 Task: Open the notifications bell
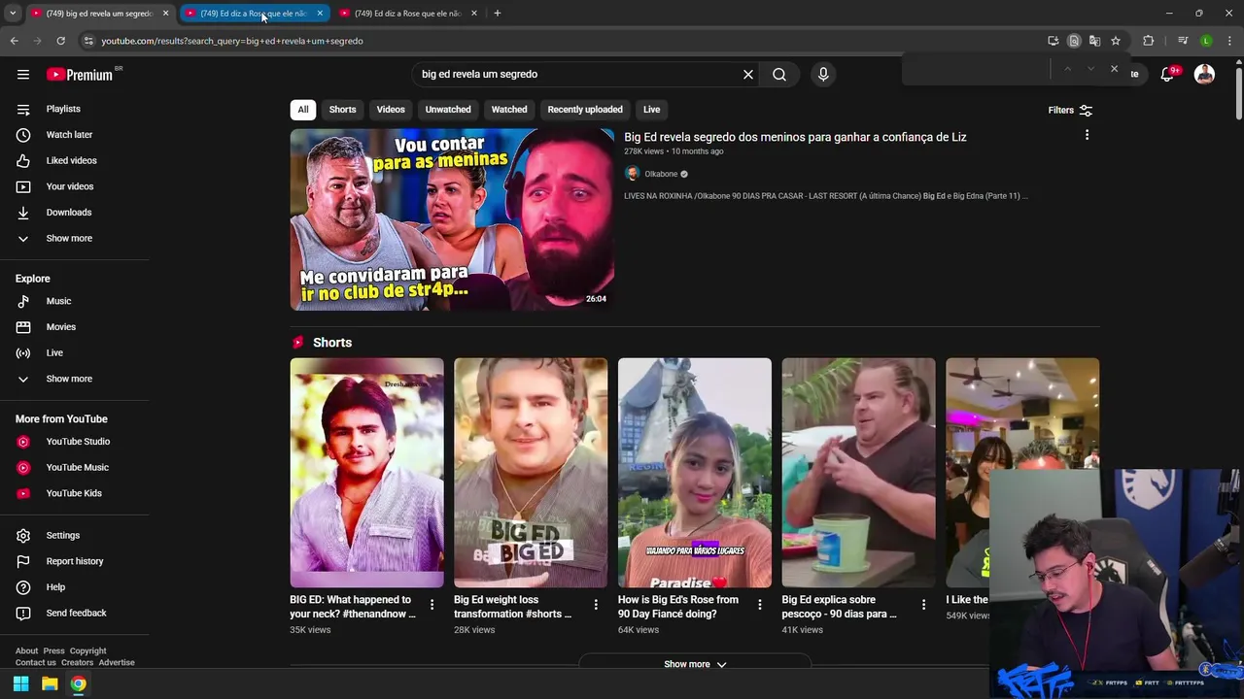[1167, 75]
